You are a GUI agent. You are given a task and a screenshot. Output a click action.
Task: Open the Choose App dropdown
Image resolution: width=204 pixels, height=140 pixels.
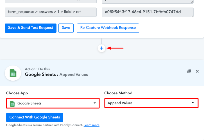point(53,103)
